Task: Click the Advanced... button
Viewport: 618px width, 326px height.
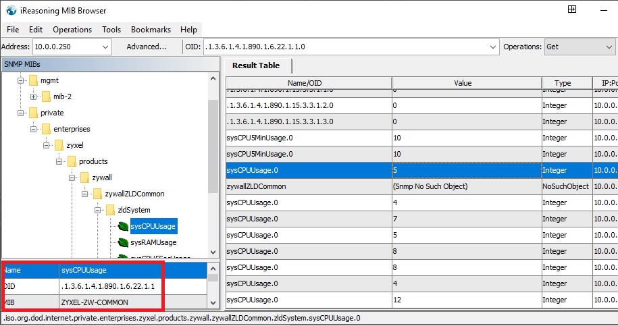Action: point(147,47)
